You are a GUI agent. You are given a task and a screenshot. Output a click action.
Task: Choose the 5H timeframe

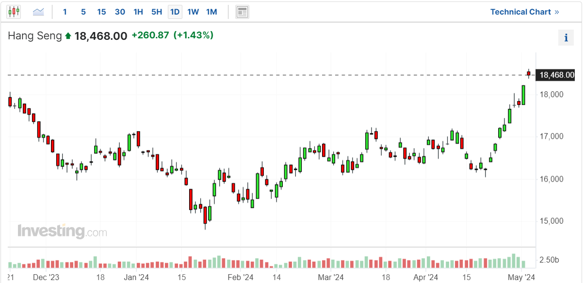pos(157,12)
